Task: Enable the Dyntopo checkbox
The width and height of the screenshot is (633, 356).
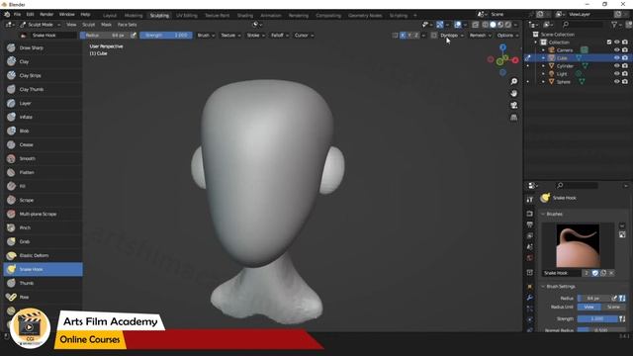Action: coord(434,36)
